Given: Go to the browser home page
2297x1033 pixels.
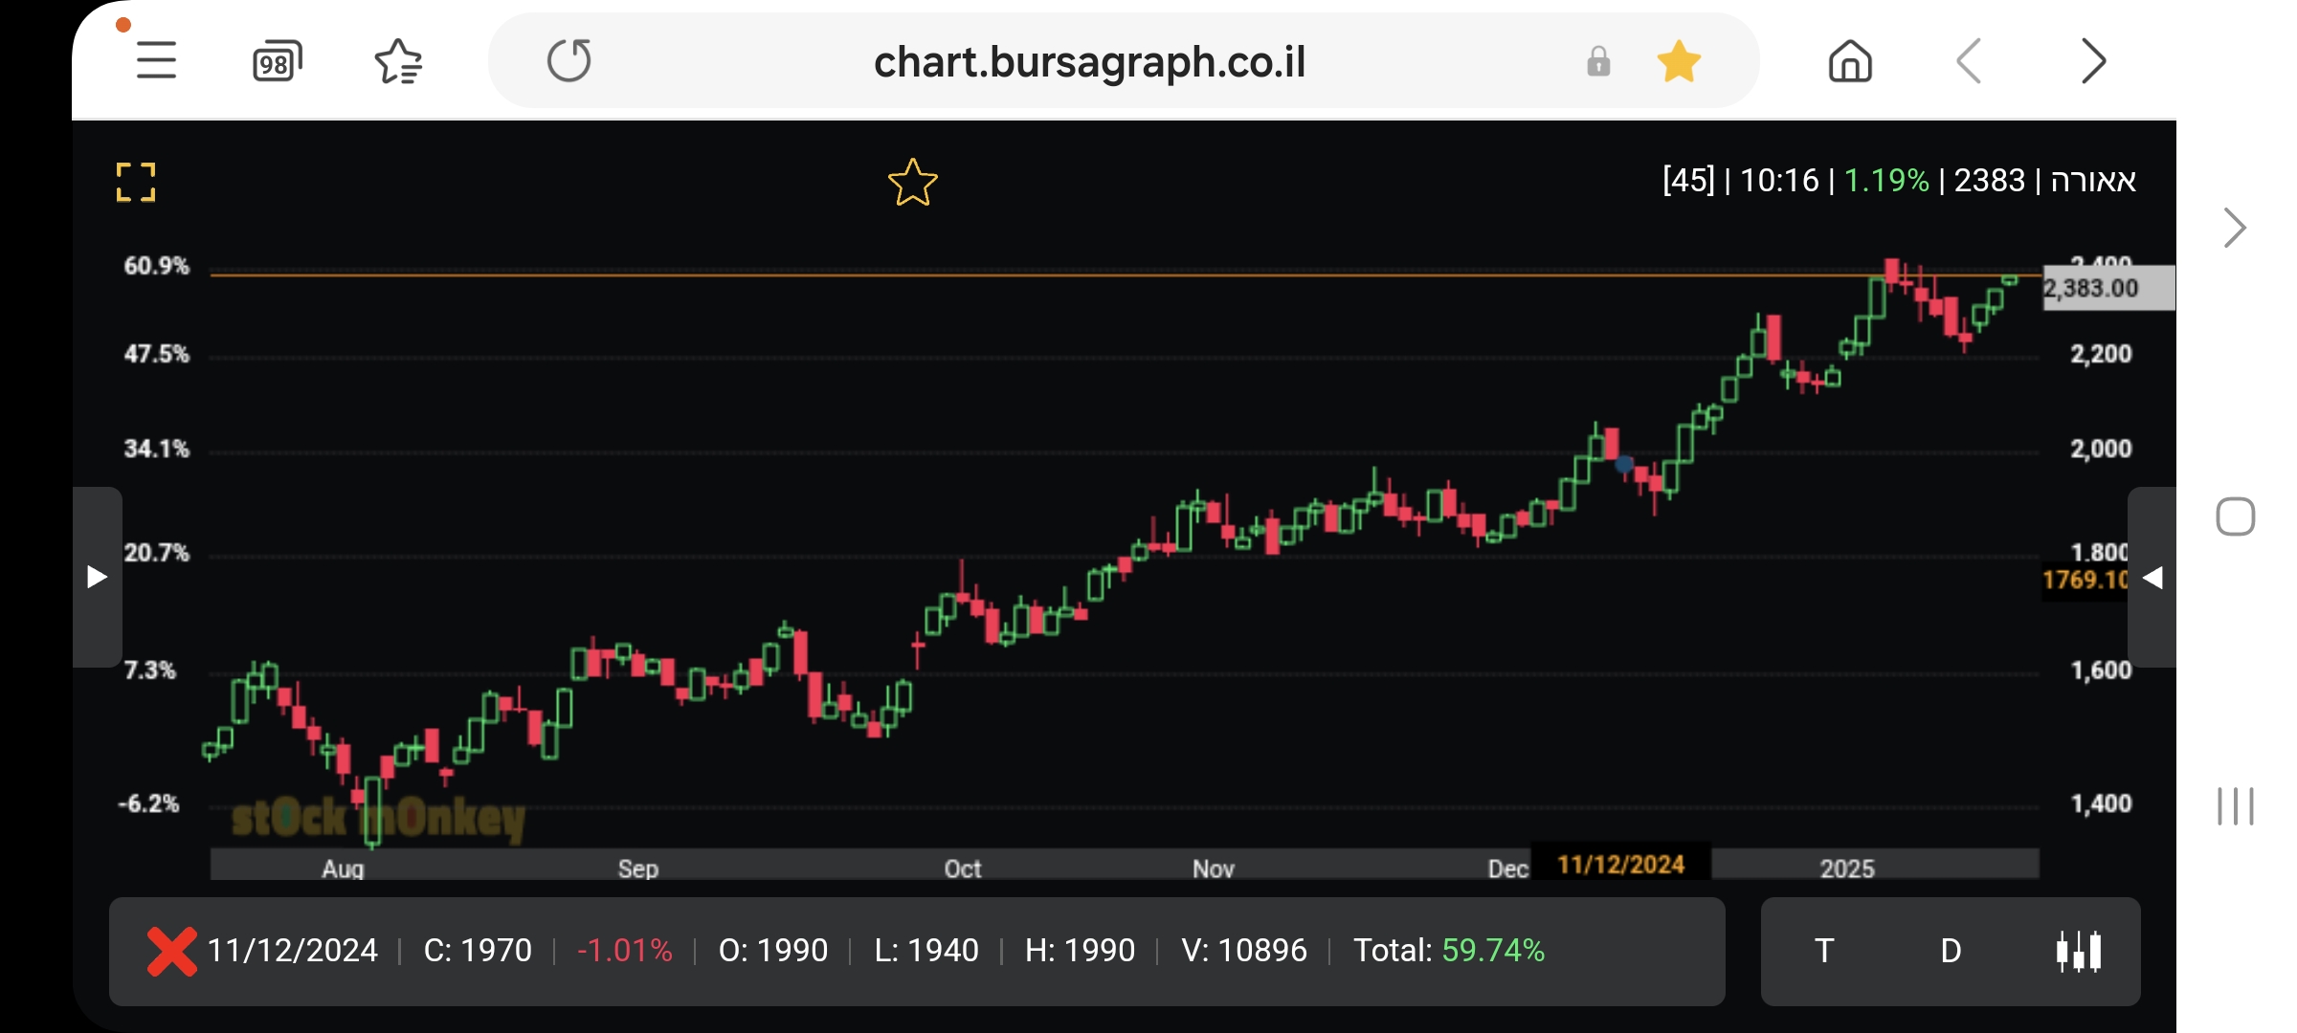Looking at the screenshot, I should [1849, 62].
